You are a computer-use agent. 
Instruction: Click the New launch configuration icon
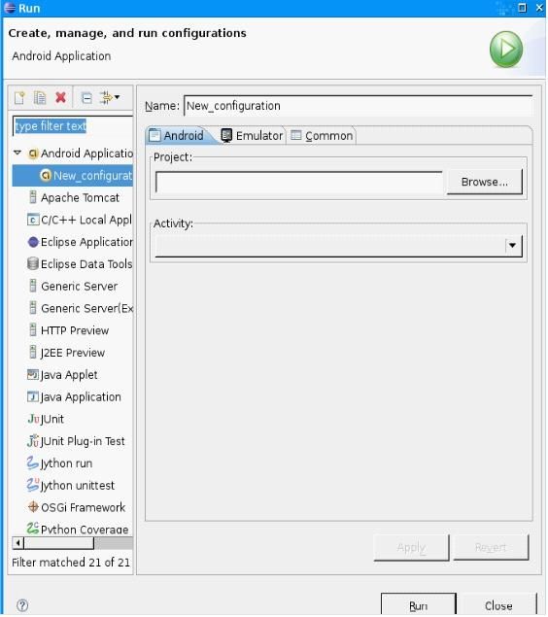point(19,97)
